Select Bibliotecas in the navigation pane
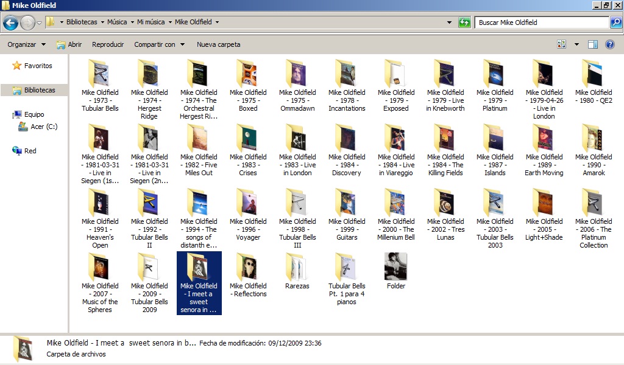 click(x=34, y=90)
